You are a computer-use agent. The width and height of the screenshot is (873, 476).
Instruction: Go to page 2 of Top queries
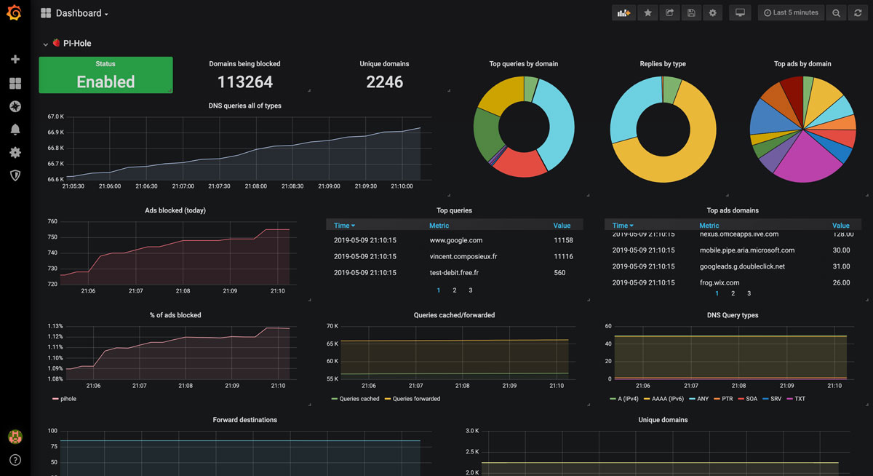tap(454, 290)
